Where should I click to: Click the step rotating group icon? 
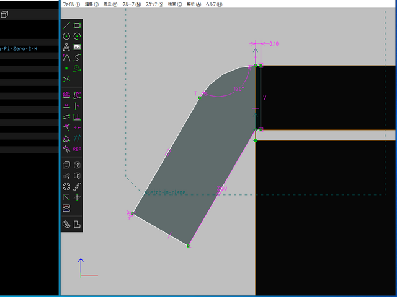coord(66,186)
